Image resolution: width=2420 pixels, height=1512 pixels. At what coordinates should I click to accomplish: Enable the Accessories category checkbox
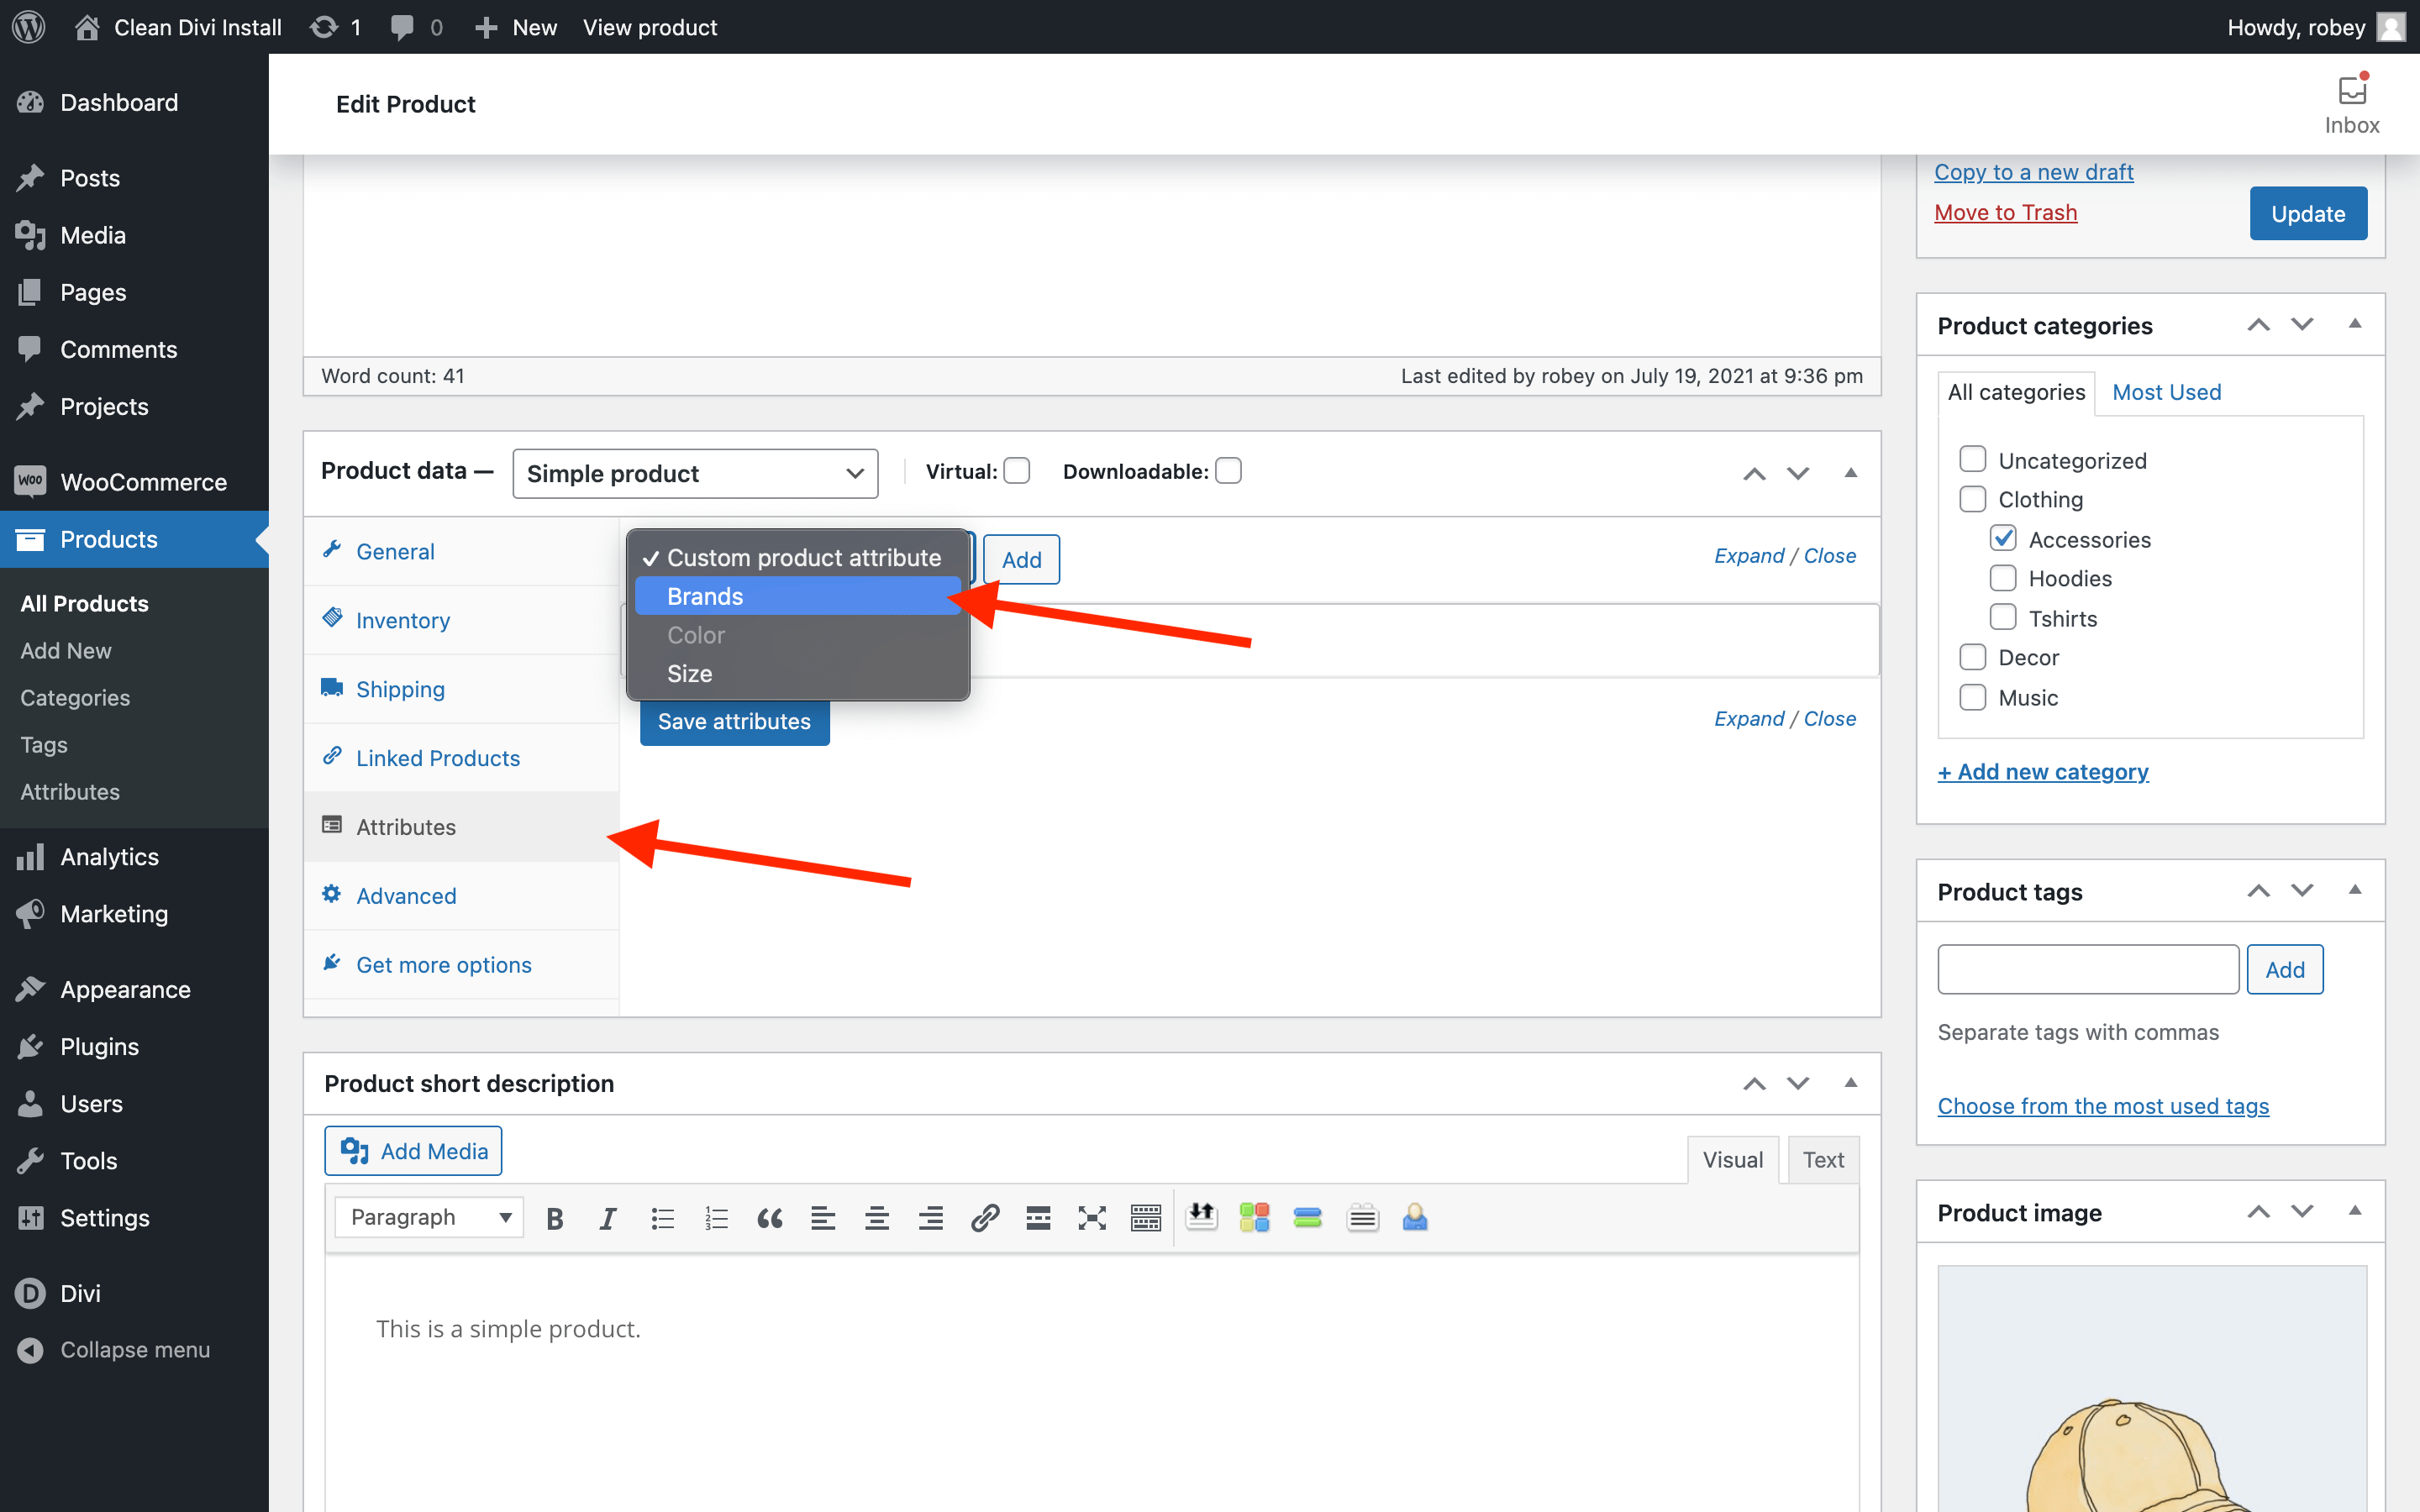(x=2002, y=538)
